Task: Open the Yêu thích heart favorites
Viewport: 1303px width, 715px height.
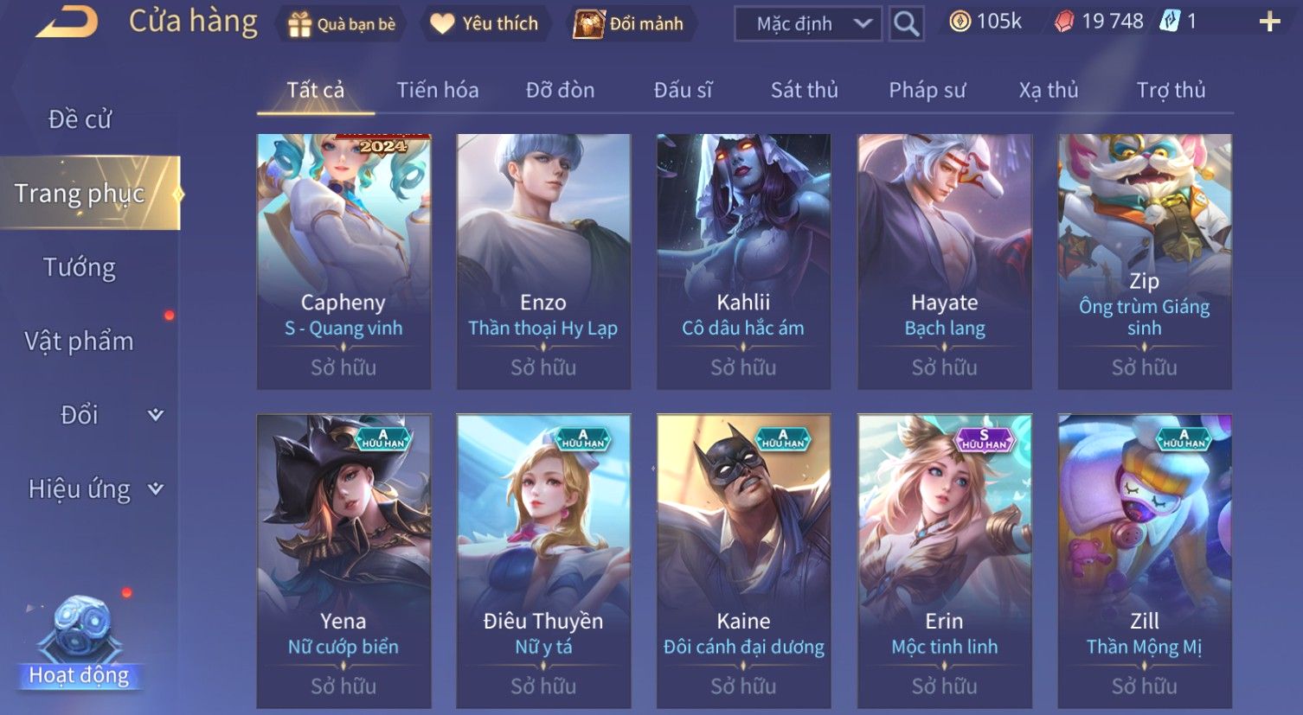Action: (x=442, y=24)
